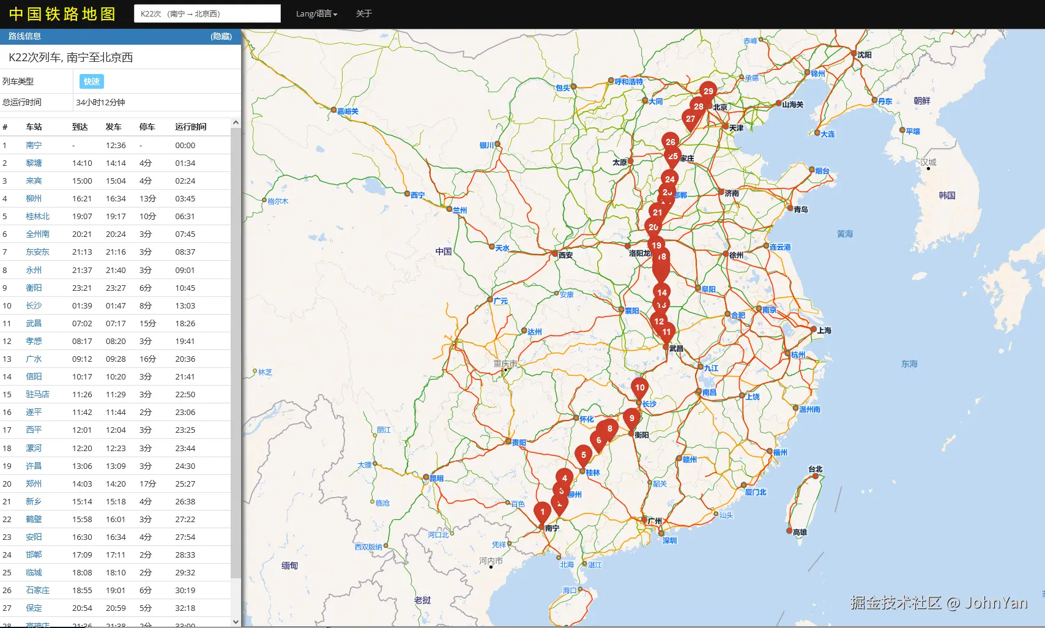Open the 永州 station link

click(34, 271)
